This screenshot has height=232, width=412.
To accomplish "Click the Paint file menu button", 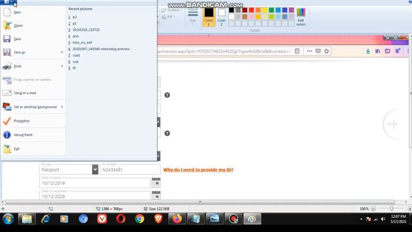I will (8, 2).
